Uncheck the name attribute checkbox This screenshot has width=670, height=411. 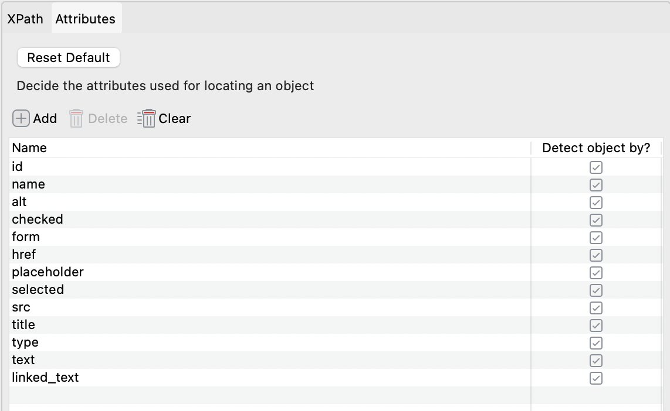click(596, 185)
